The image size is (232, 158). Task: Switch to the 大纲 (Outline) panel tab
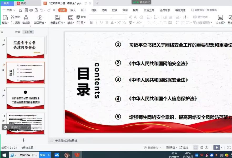pyautogui.click(x=17, y=32)
